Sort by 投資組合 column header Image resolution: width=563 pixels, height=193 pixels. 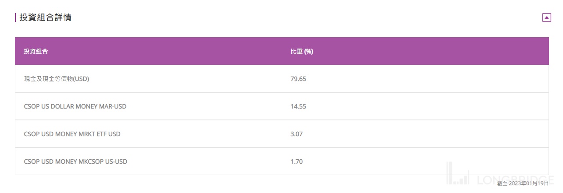[36, 51]
